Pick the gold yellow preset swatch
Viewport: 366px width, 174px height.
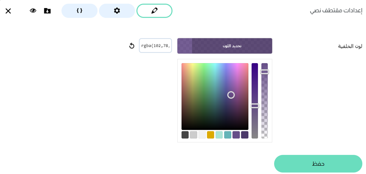211,135
